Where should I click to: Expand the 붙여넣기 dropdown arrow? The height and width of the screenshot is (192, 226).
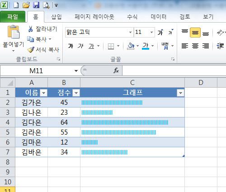click(x=13, y=51)
